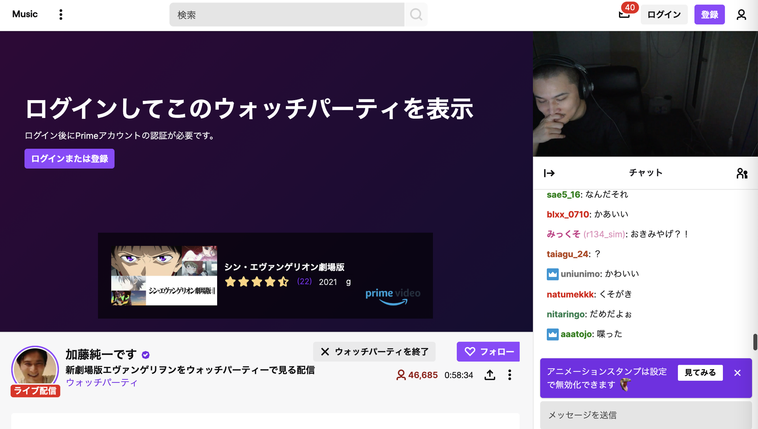
Task: Click username aaatojo in chat
Action: pyautogui.click(x=576, y=334)
